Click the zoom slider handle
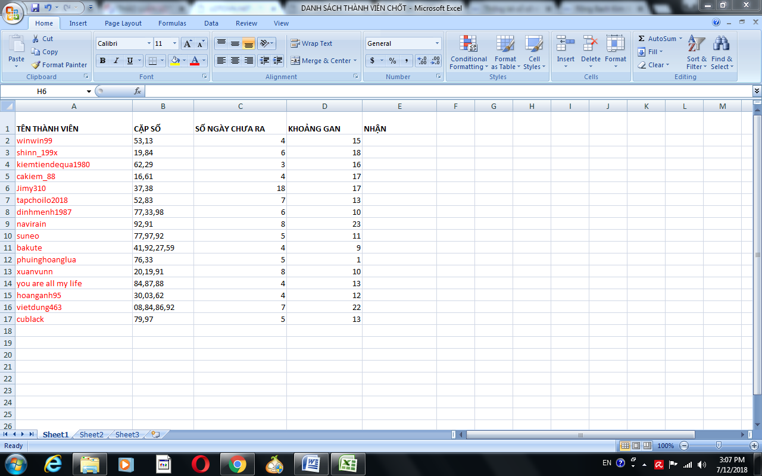The image size is (762, 476). (719, 446)
